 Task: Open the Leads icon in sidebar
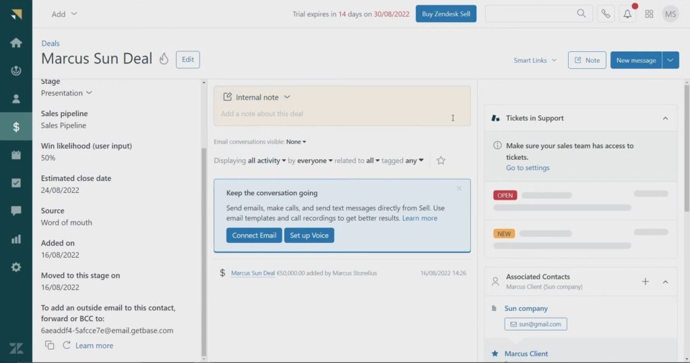click(x=16, y=70)
